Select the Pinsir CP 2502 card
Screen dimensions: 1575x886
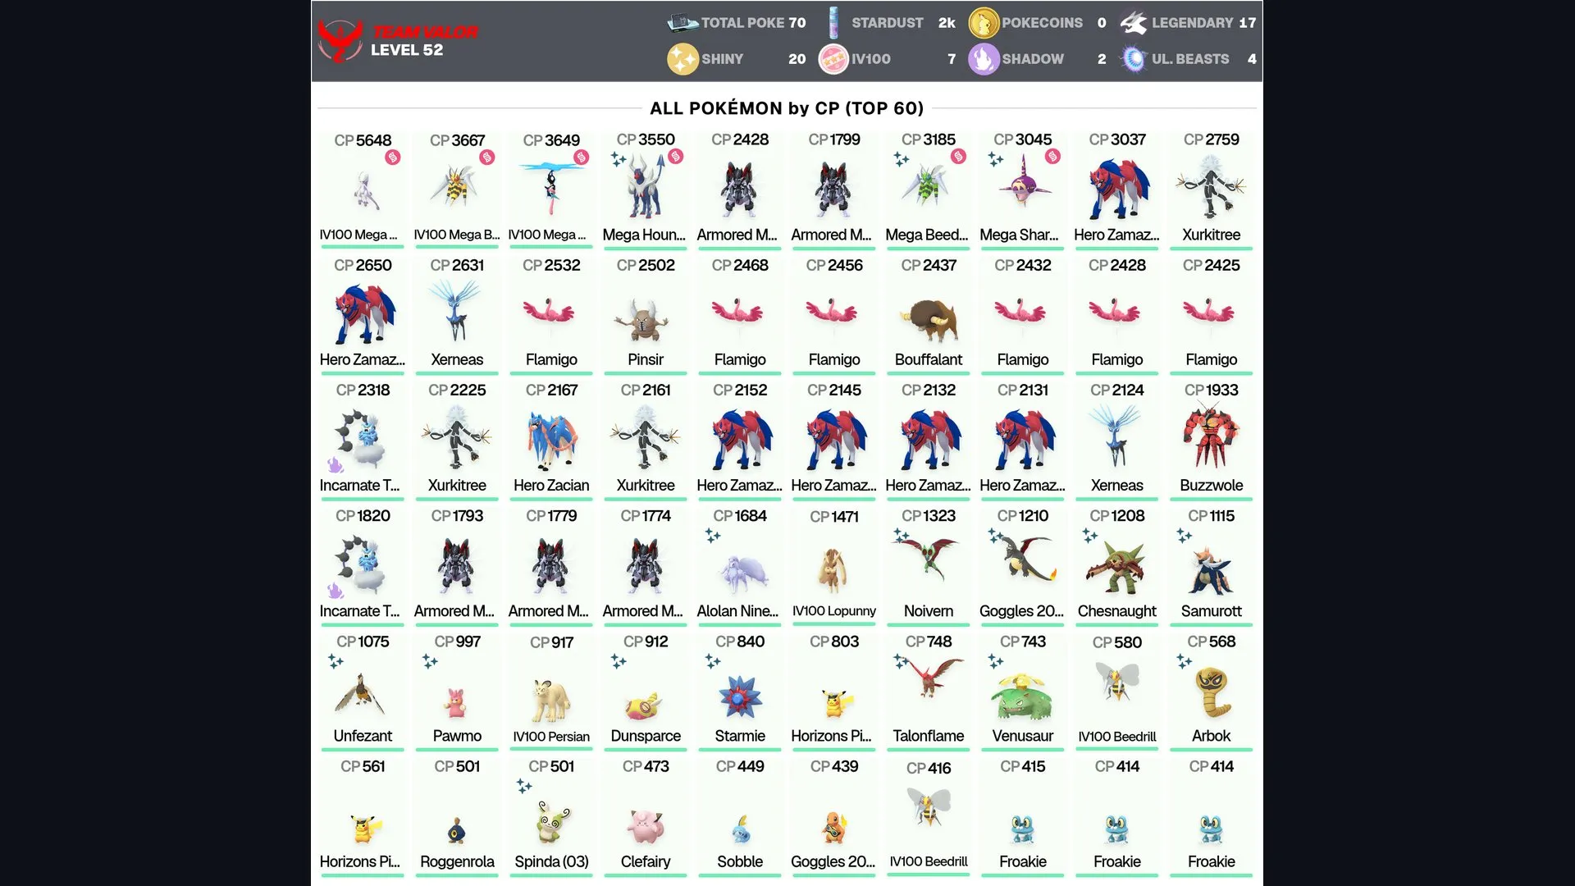coord(646,315)
